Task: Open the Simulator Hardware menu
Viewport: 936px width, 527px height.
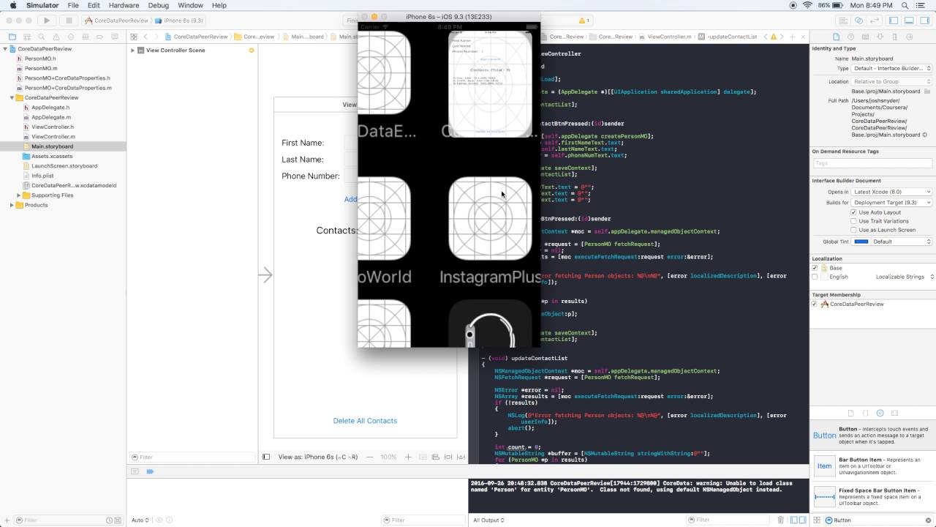Action: [x=124, y=5]
